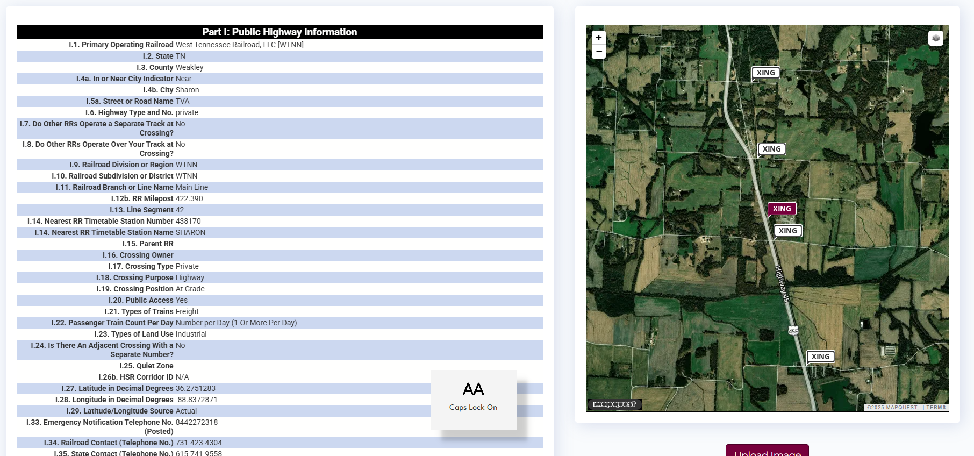Click the RR Milepost value 422.390
The height and width of the screenshot is (456, 974).
189,198
